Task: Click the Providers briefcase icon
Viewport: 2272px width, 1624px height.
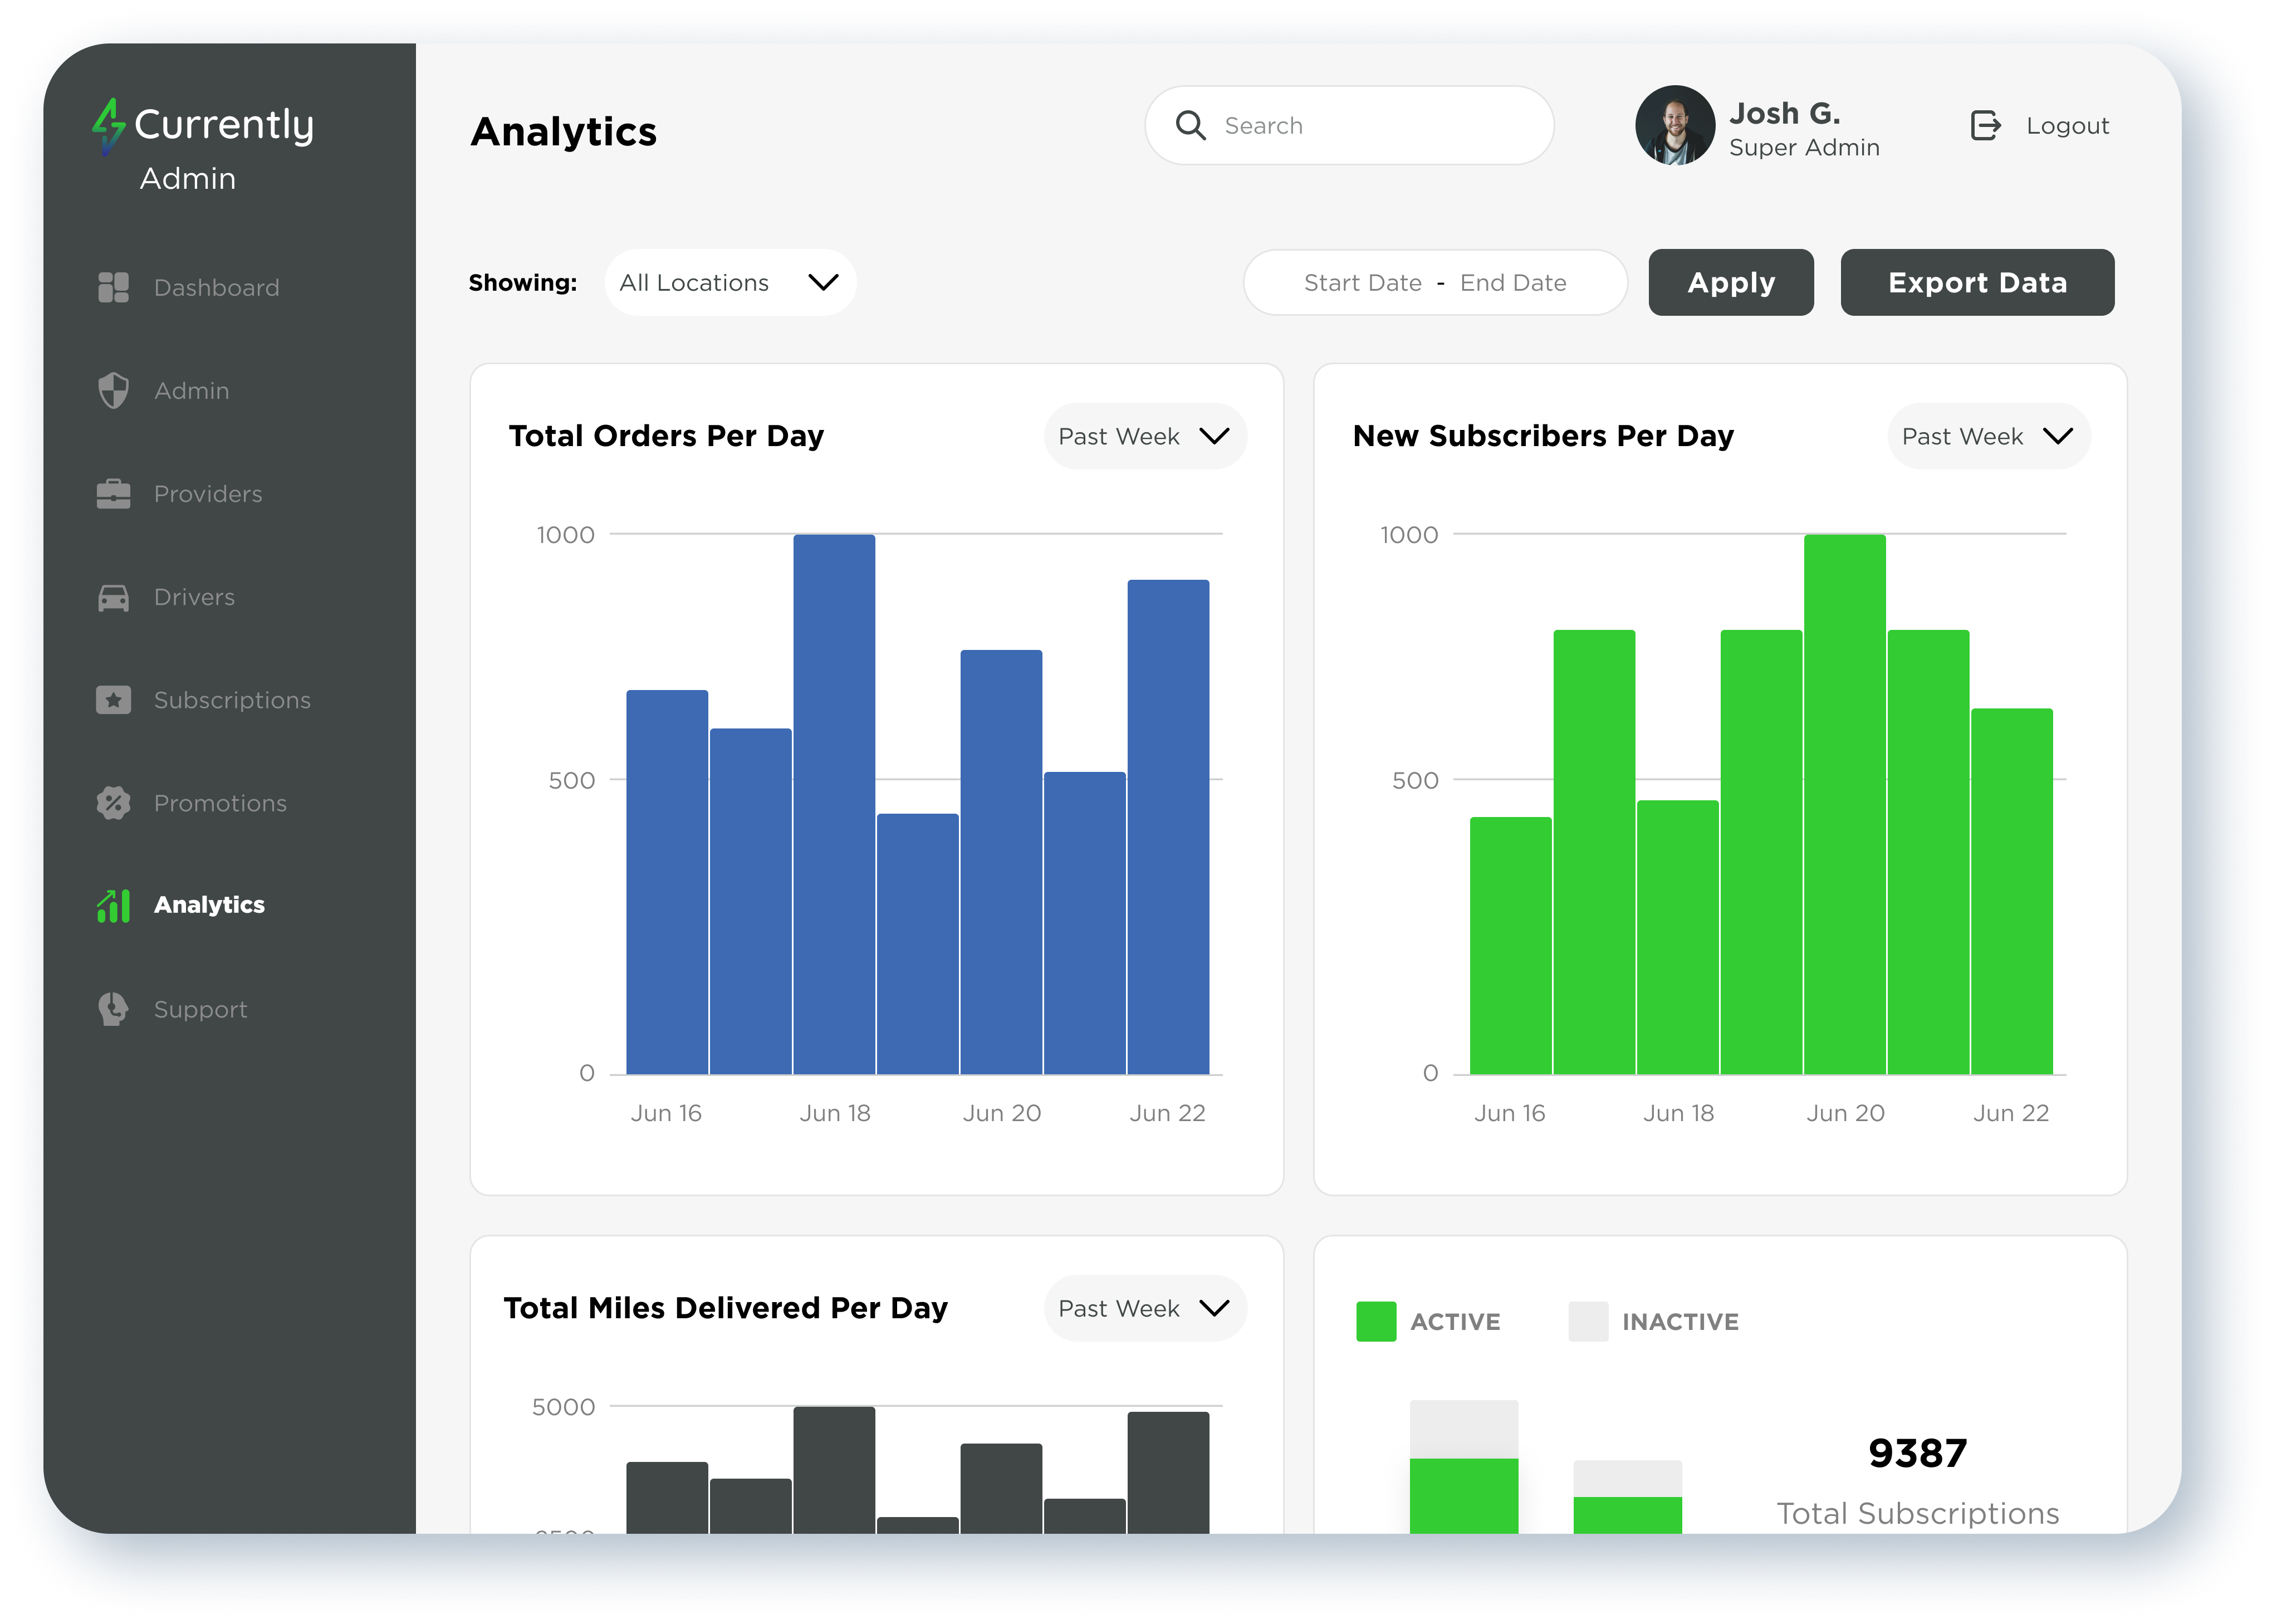Action: [113, 493]
